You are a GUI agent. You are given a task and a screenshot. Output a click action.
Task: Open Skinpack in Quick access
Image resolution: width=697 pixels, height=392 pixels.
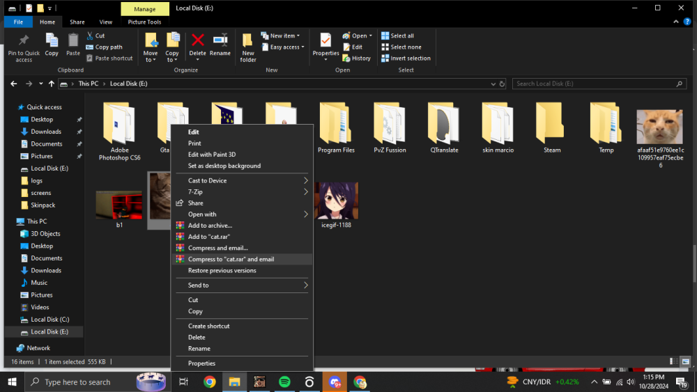click(43, 205)
